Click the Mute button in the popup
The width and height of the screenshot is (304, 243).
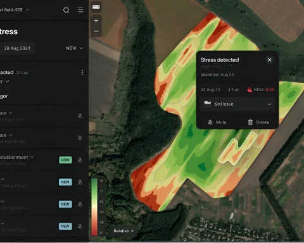217,122
